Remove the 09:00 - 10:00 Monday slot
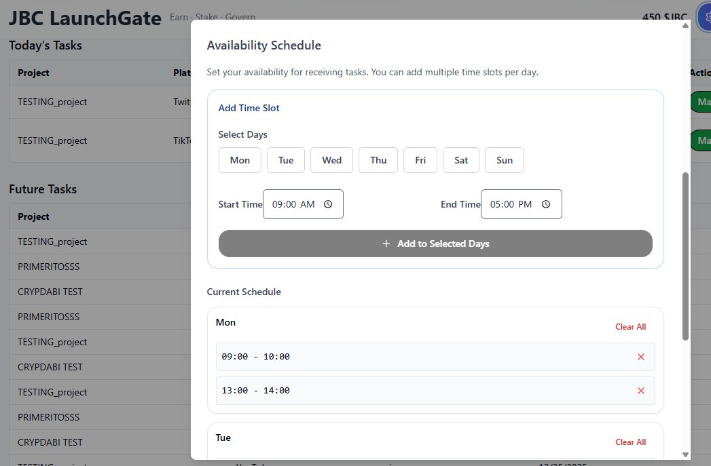The height and width of the screenshot is (466, 711). (641, 357)
